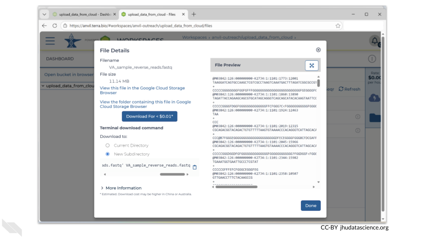Click filename VA_sample_reverse_reads.fastq

140,67
